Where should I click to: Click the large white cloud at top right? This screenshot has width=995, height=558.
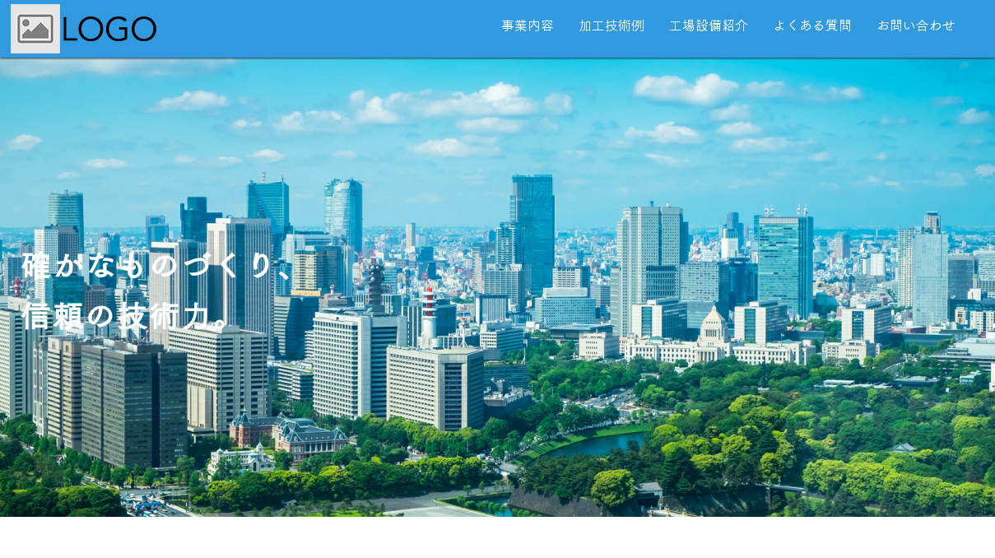coord(685,89)
